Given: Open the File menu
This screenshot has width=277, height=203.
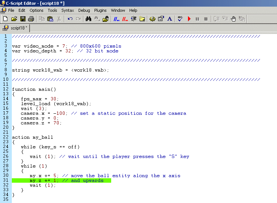Looking at the screenshot, I should (x=11, y=10).
